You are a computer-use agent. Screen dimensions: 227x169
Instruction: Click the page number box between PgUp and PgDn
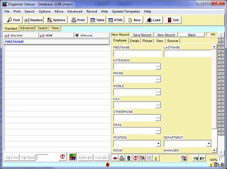click(x=42, y=157)
